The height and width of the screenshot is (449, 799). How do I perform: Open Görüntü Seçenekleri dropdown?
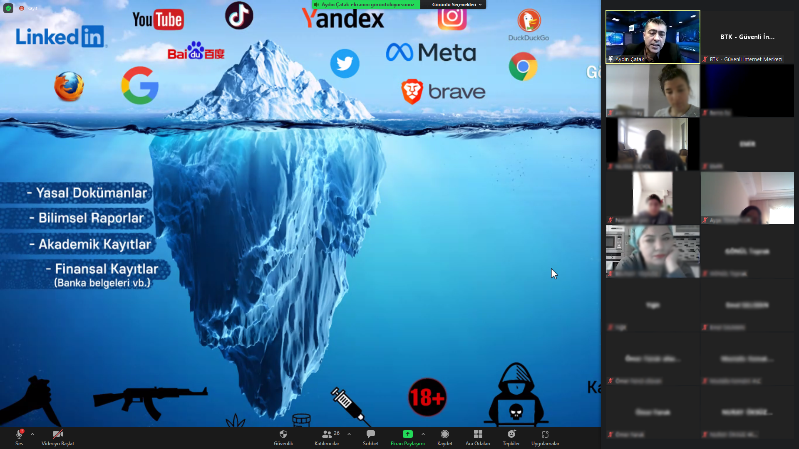pos(457,5)
